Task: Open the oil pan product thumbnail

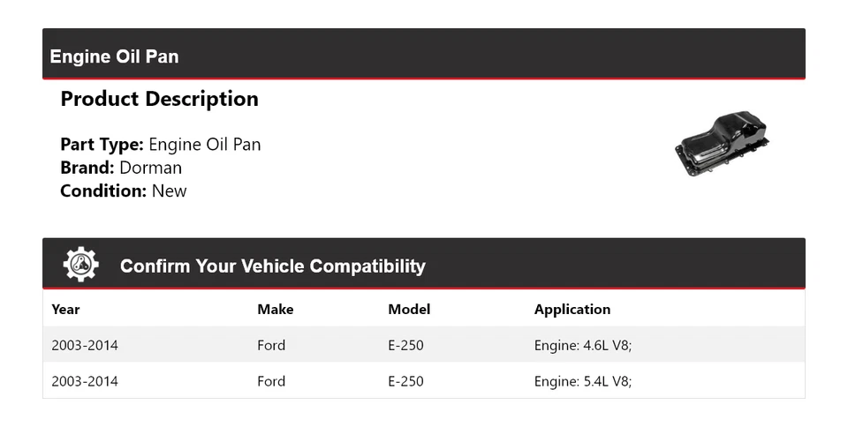Action: click(721, 146)
